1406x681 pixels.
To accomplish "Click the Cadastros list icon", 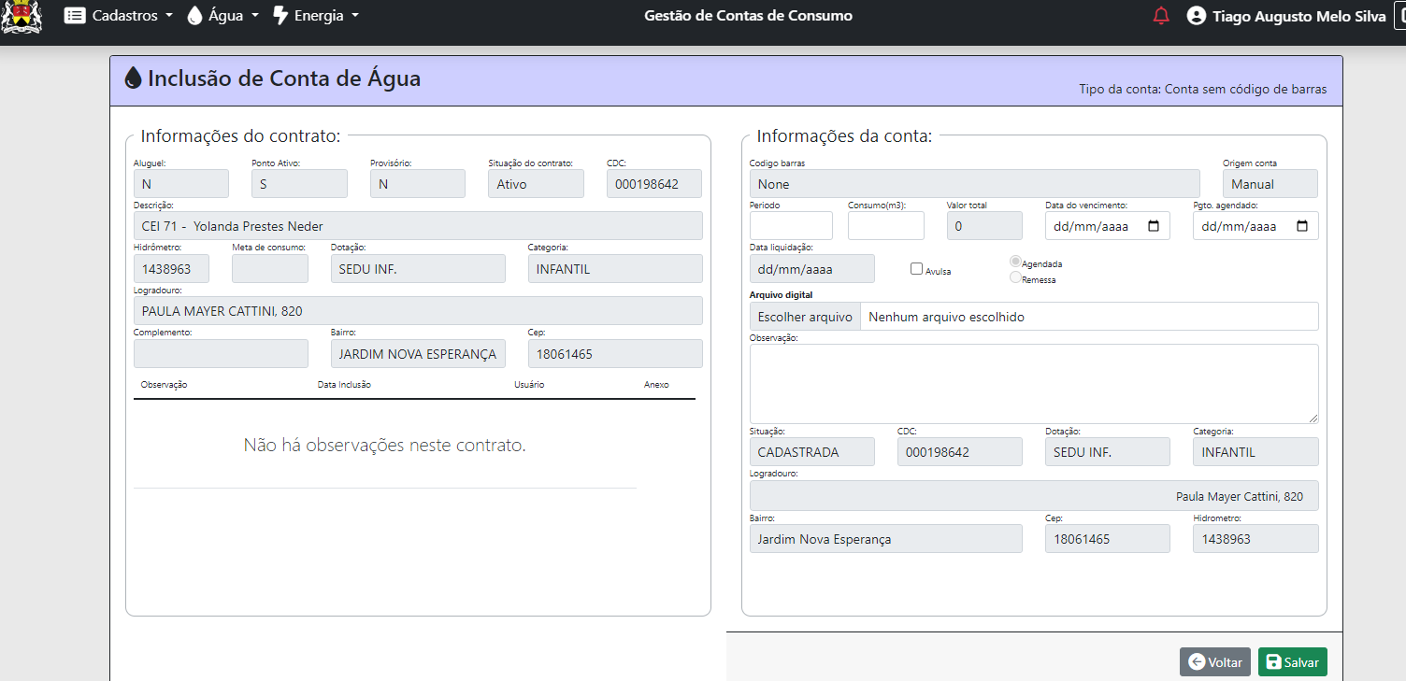I will point(75,16).
